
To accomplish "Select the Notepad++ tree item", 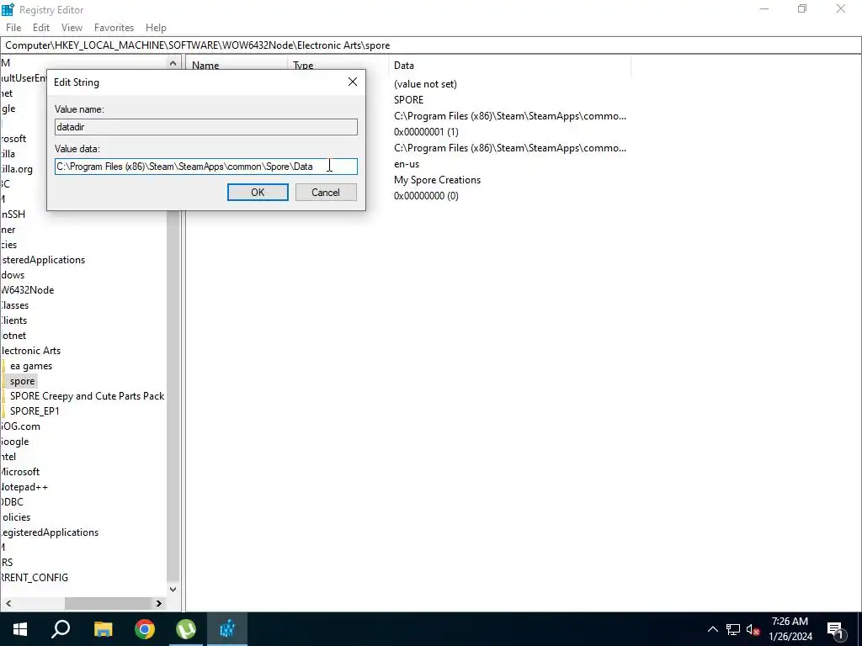I will coord(24,487).
